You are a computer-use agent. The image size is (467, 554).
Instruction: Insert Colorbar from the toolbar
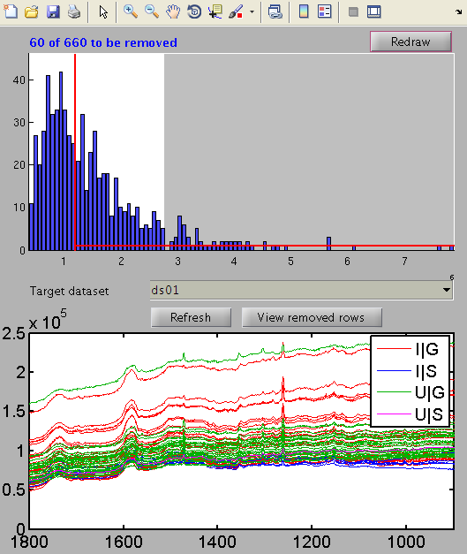coord(304,11)
